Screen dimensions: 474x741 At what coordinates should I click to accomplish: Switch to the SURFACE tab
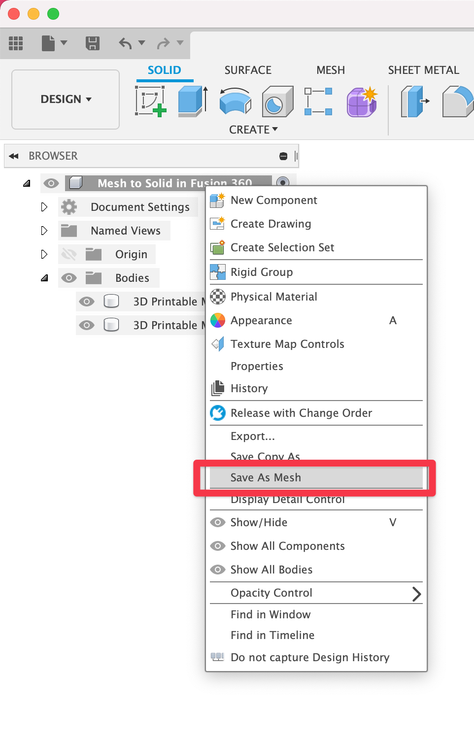[248, 70]
